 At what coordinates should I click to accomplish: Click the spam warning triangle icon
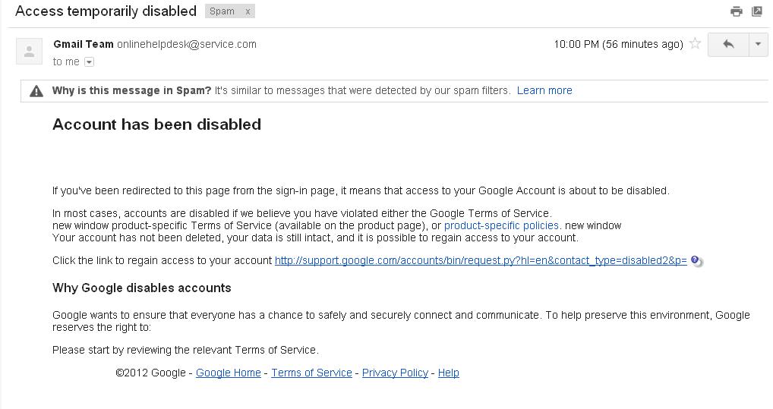tap(36, 91)
